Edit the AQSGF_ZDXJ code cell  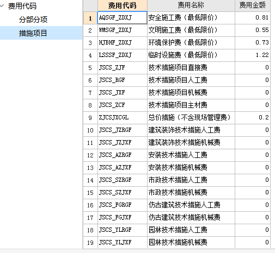click(x=122, y=18)
